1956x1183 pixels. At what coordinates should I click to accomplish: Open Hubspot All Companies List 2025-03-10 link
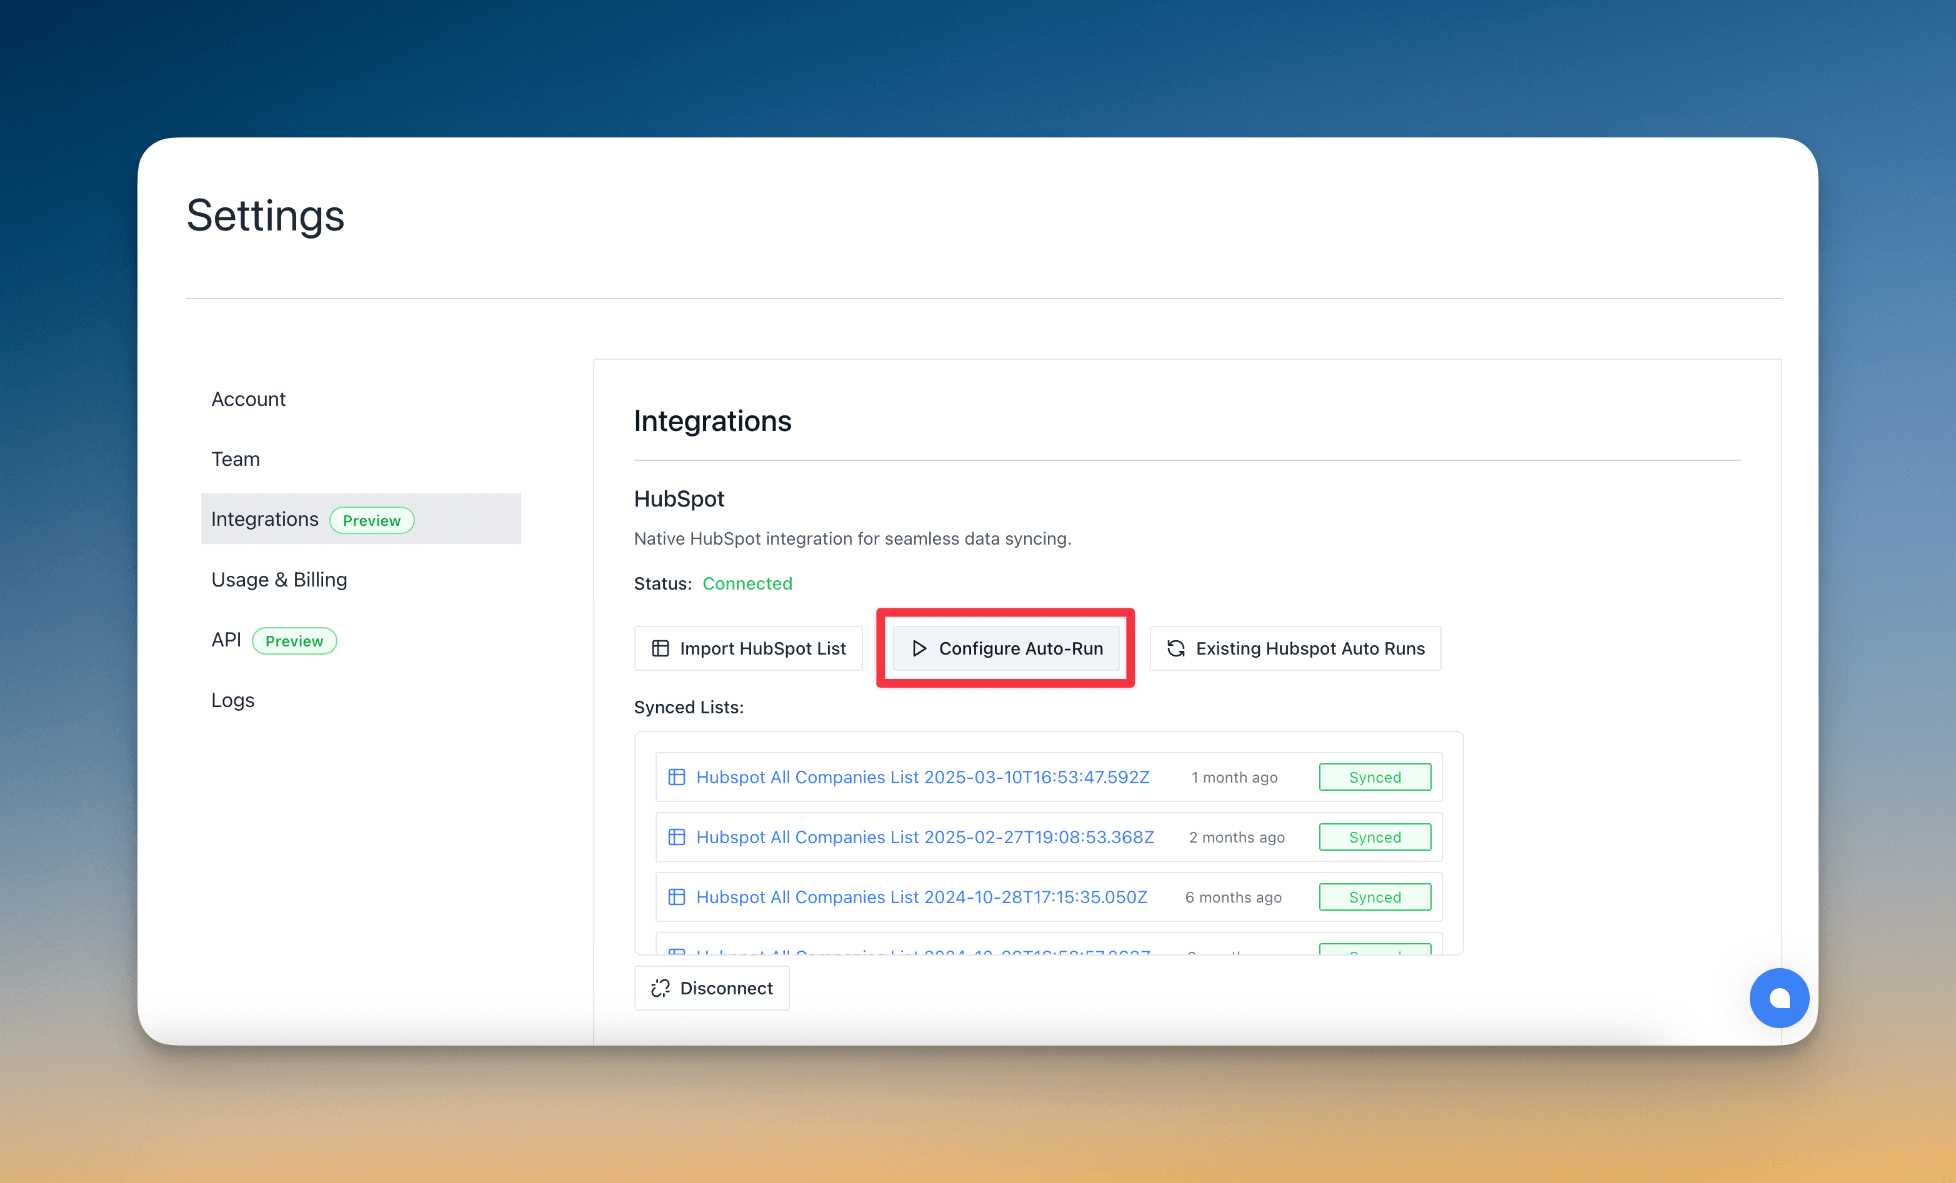[x=922, y=777]
